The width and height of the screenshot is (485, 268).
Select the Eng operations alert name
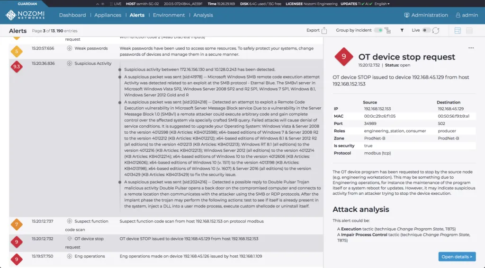[x=90, y=256]
